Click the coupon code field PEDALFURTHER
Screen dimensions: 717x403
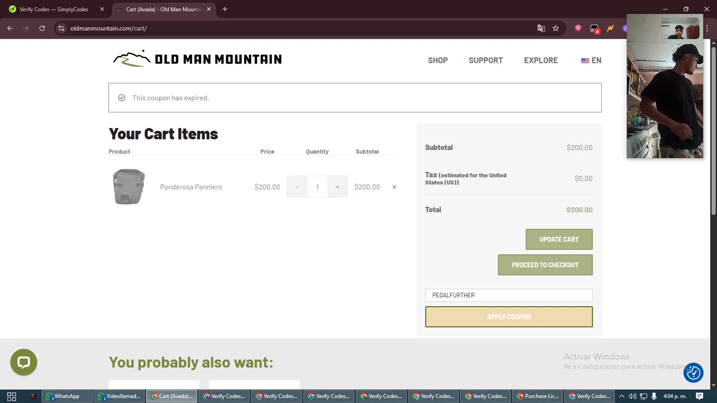coord(509,295)
